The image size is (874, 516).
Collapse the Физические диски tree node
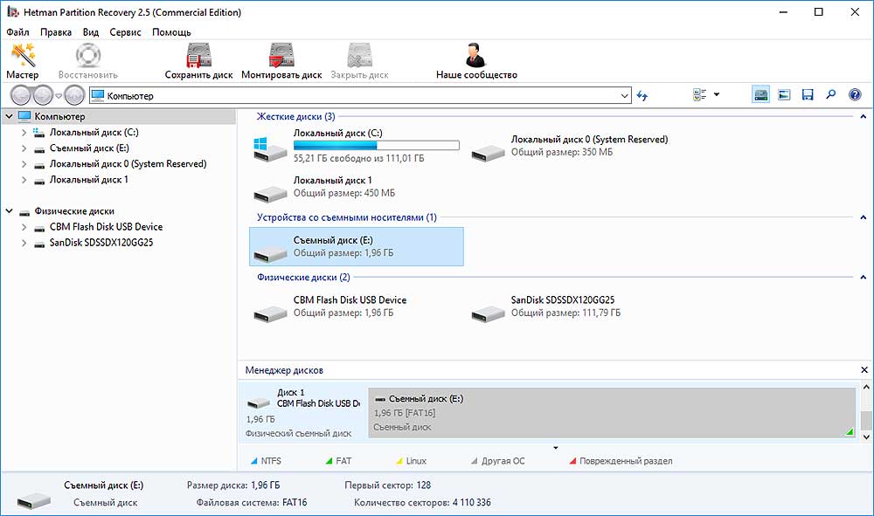tap(9, 211)
